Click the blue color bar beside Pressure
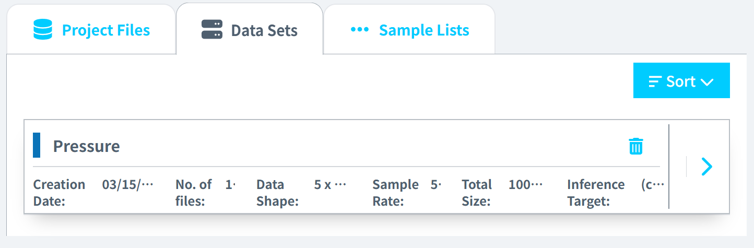The width and height of the screenshot is (754, 248). click(x=37, y=145)
